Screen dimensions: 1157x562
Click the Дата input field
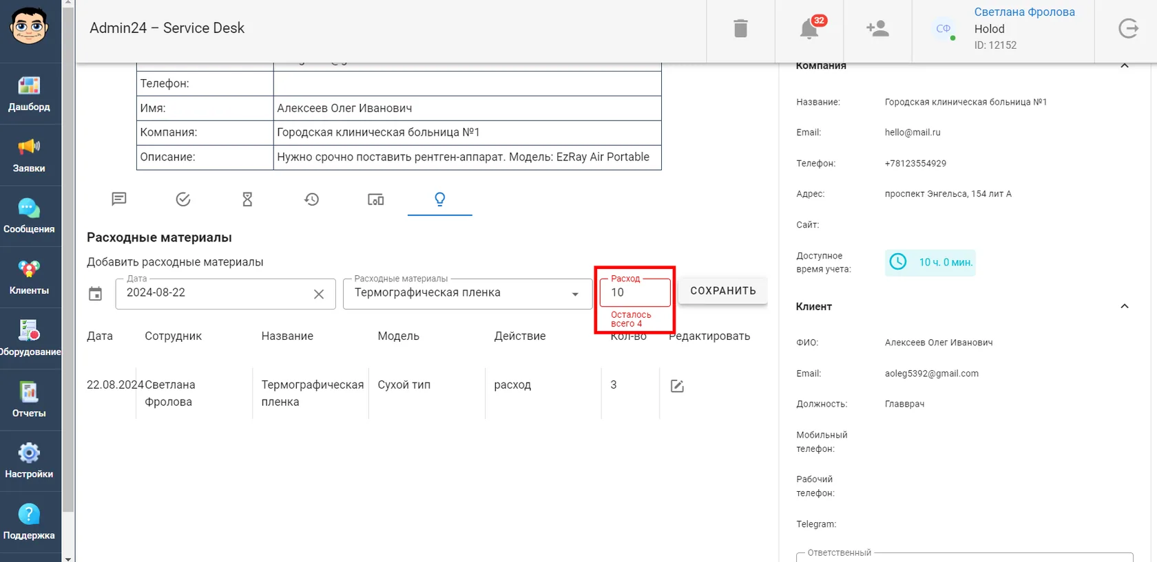coord(226,294)
